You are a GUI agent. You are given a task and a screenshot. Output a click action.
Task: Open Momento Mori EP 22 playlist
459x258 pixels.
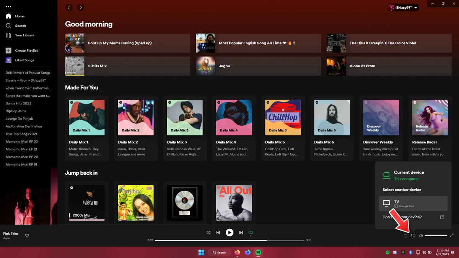21,141
